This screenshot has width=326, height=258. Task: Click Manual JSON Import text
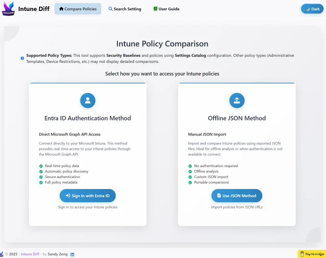(x=207, y=135)
